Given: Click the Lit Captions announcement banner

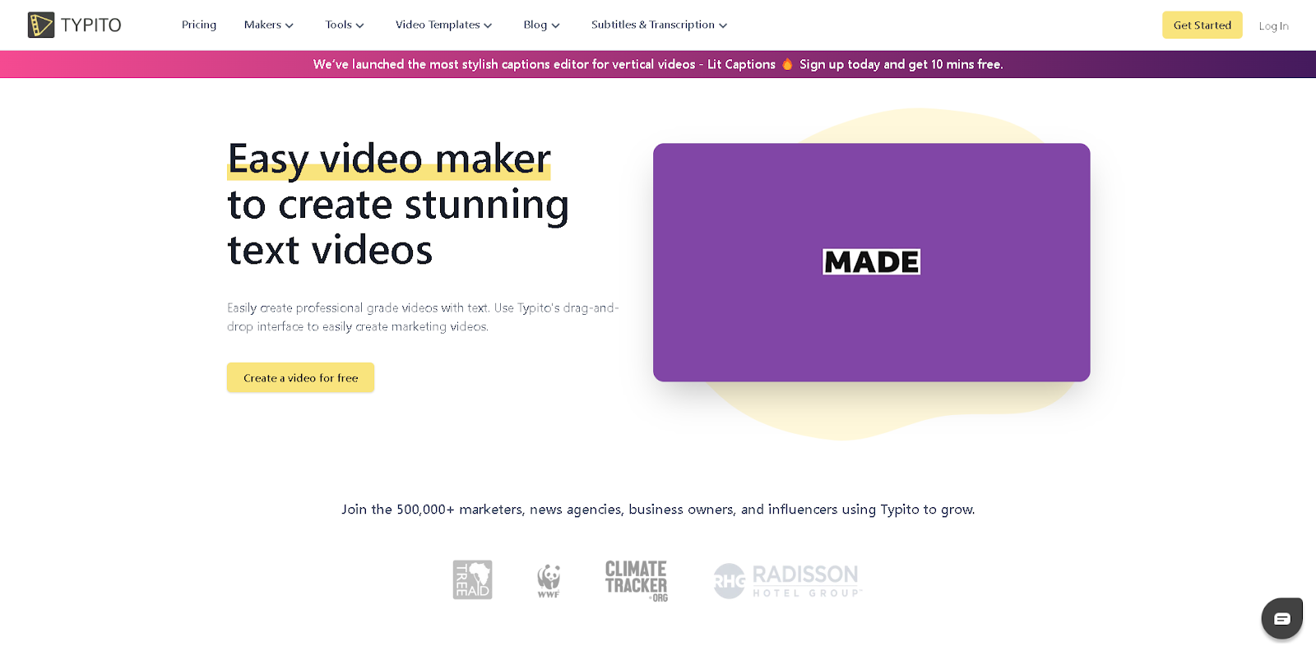Looking at the screenshot, I should pyautogui.click(x=658, y=64).
